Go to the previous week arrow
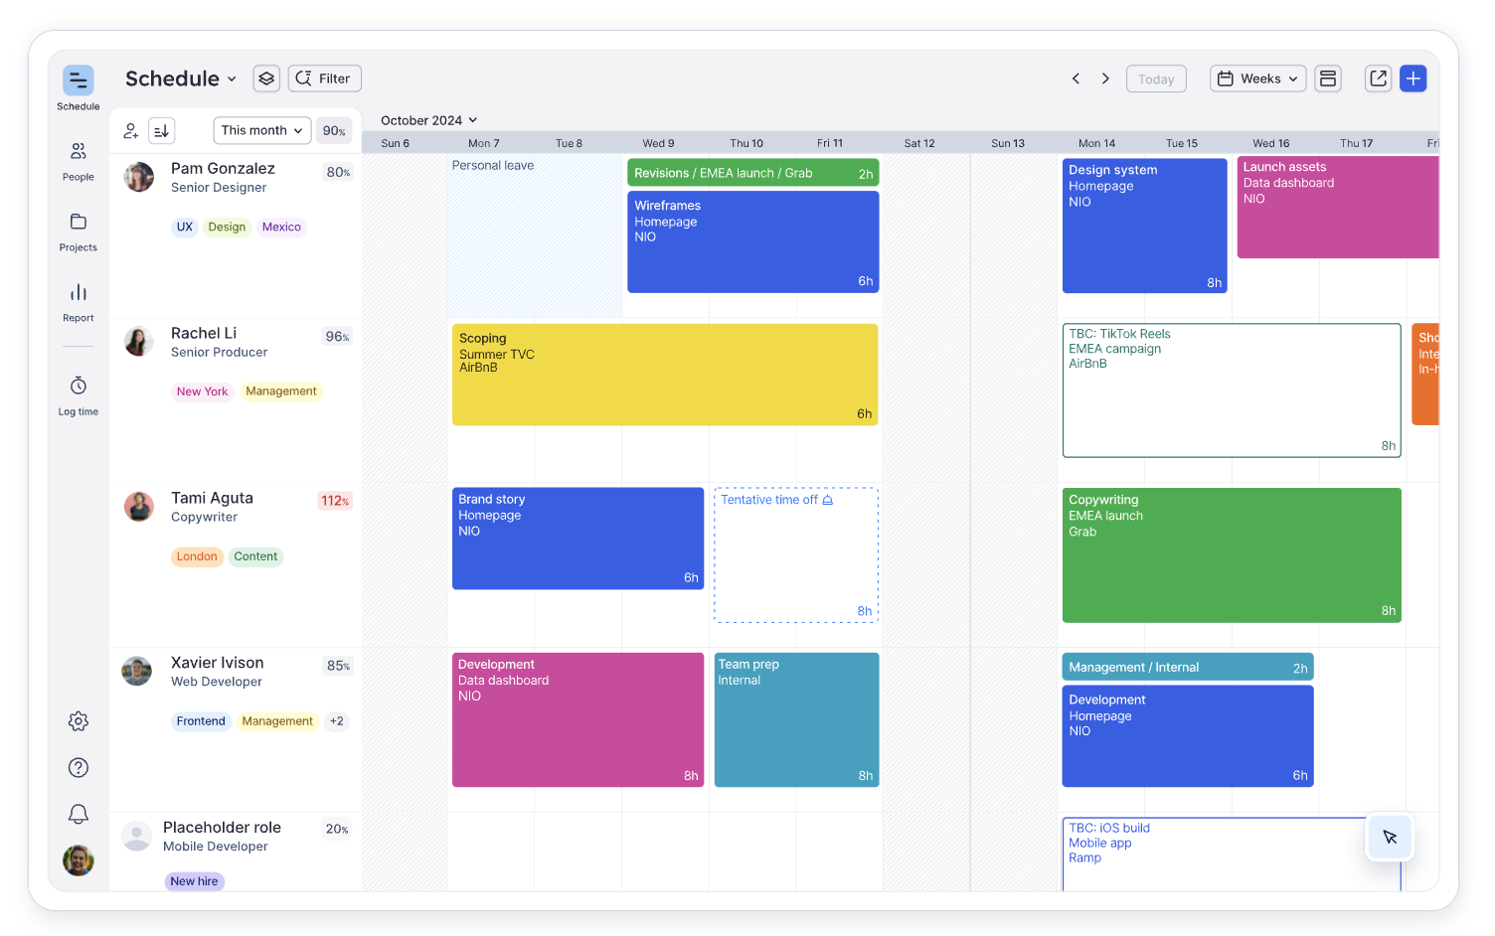Image resolution: width=1495 pixels, height=936 pixels. (x=1076, y=78)
